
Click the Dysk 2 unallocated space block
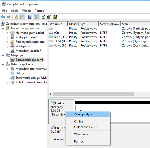(113, 113)
